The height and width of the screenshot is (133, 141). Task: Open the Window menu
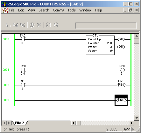coord(85,10)
